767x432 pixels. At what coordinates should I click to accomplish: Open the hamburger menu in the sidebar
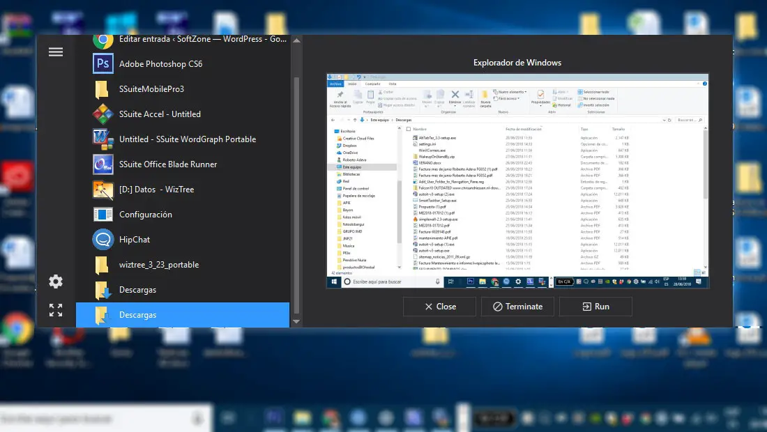56,52
